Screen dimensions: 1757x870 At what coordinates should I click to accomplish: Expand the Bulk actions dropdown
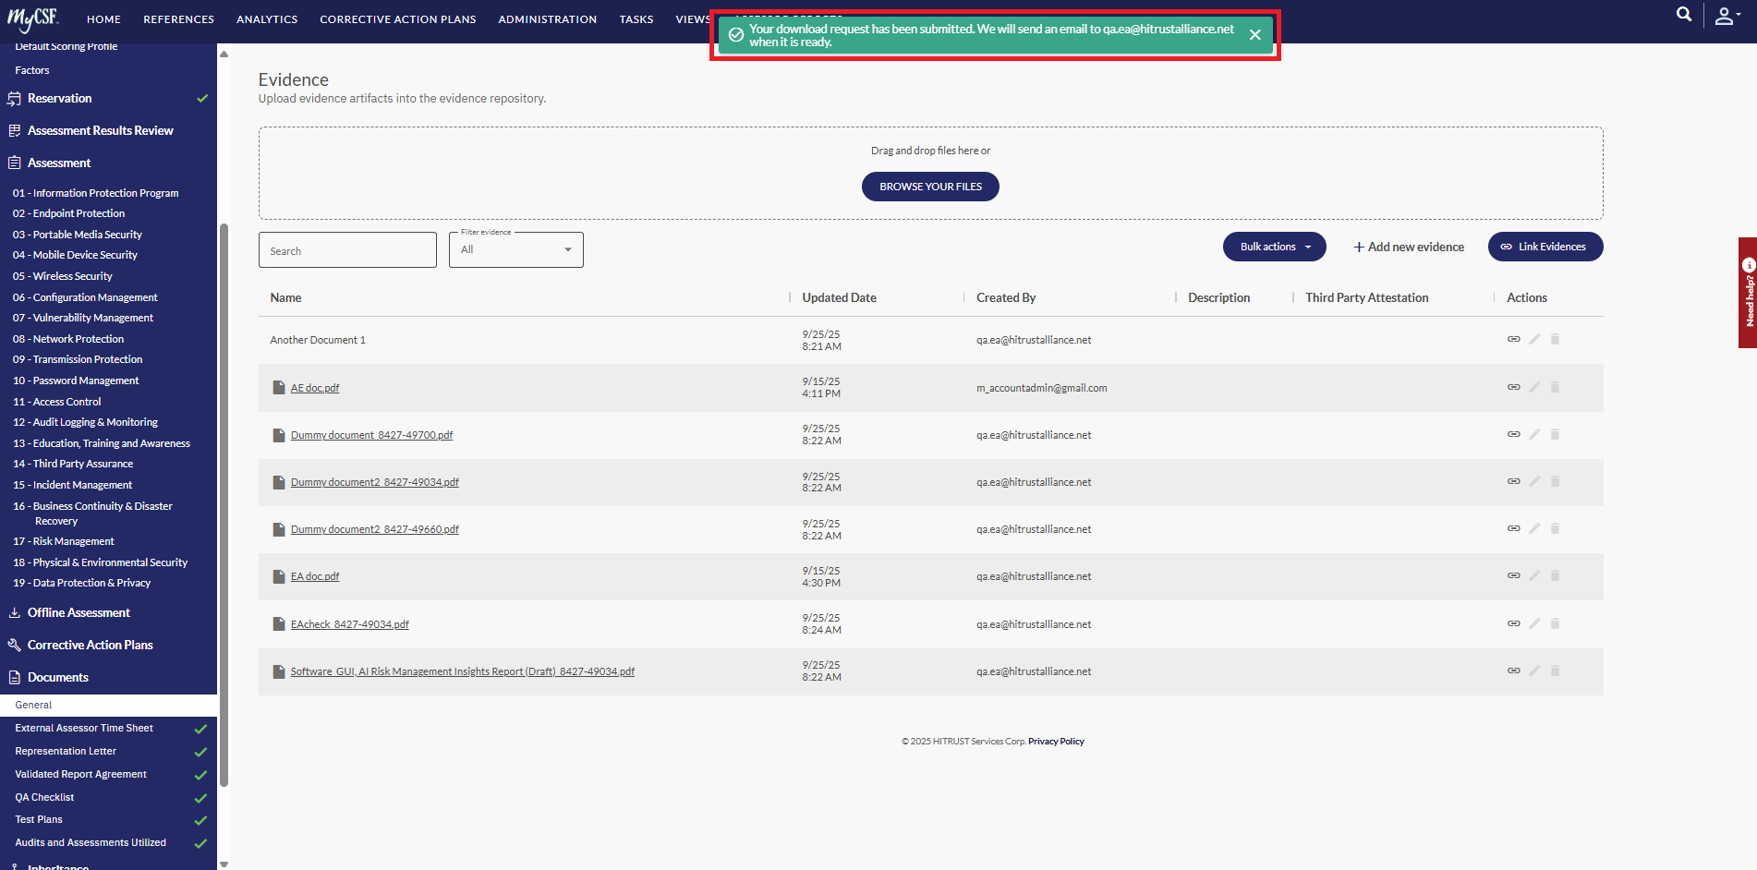coord(1274,247)
